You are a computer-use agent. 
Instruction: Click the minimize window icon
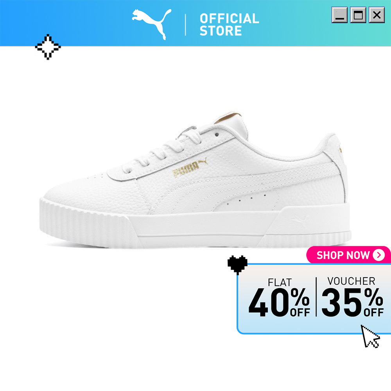click(x=339, y=15)
